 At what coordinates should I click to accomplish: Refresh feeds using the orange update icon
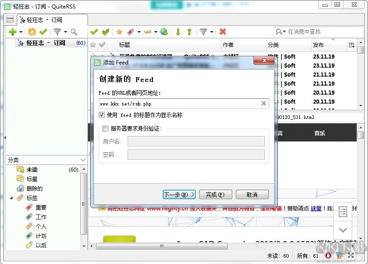pos(32,32)
